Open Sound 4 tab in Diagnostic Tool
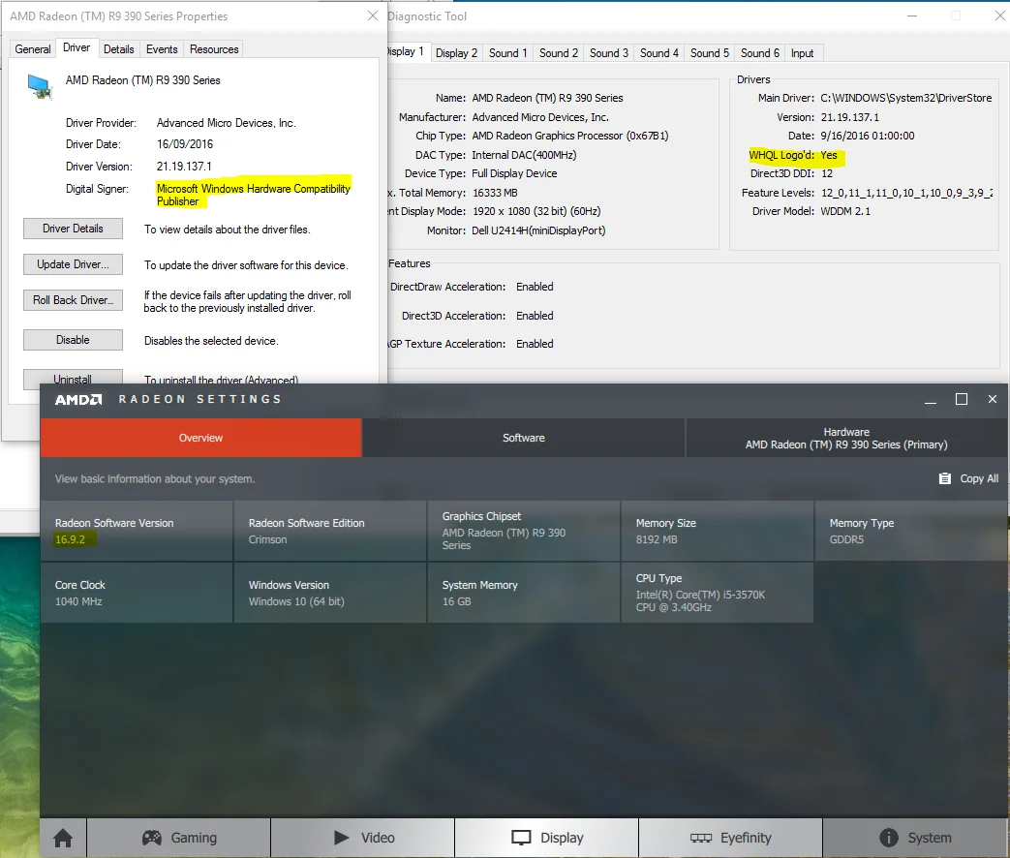1010x858 pixels. click(x=658, y=53)
